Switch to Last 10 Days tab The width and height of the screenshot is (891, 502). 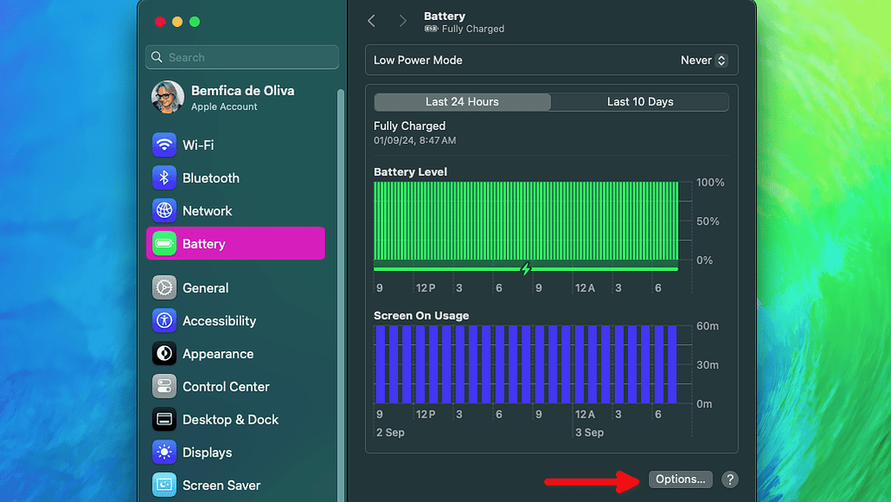640,102
